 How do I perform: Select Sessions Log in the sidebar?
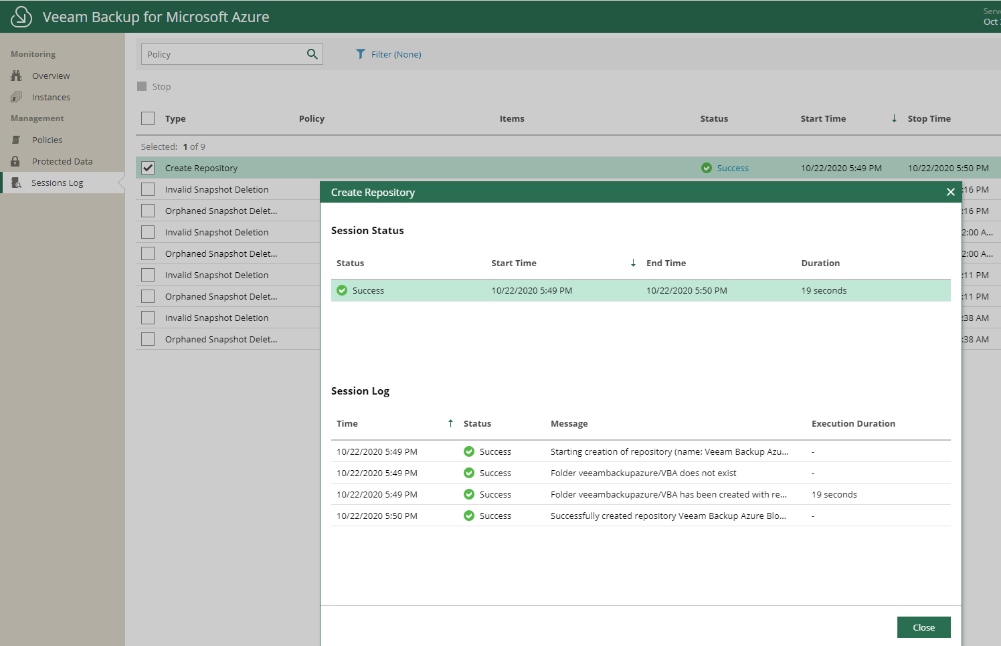point(57,183)
